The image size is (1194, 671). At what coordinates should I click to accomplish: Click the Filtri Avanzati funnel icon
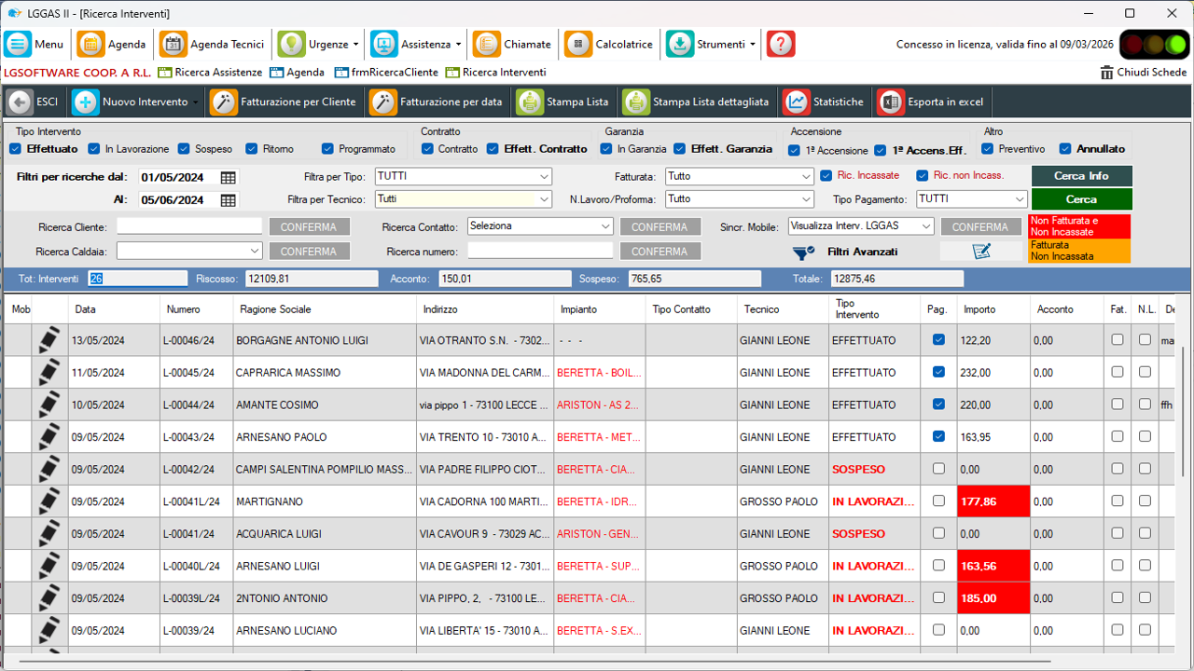[803, 252]
